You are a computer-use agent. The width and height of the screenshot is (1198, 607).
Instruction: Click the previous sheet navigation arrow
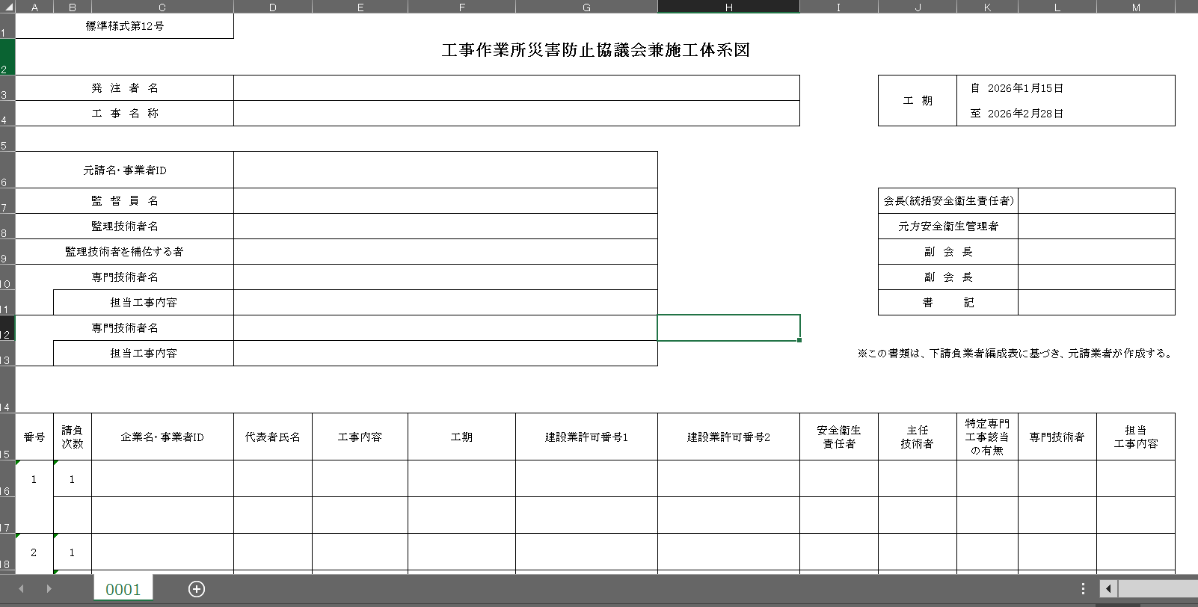[x=22, y=589]
